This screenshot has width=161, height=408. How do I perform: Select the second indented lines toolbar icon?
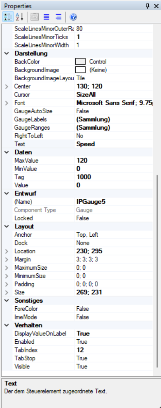pos(58,17)
